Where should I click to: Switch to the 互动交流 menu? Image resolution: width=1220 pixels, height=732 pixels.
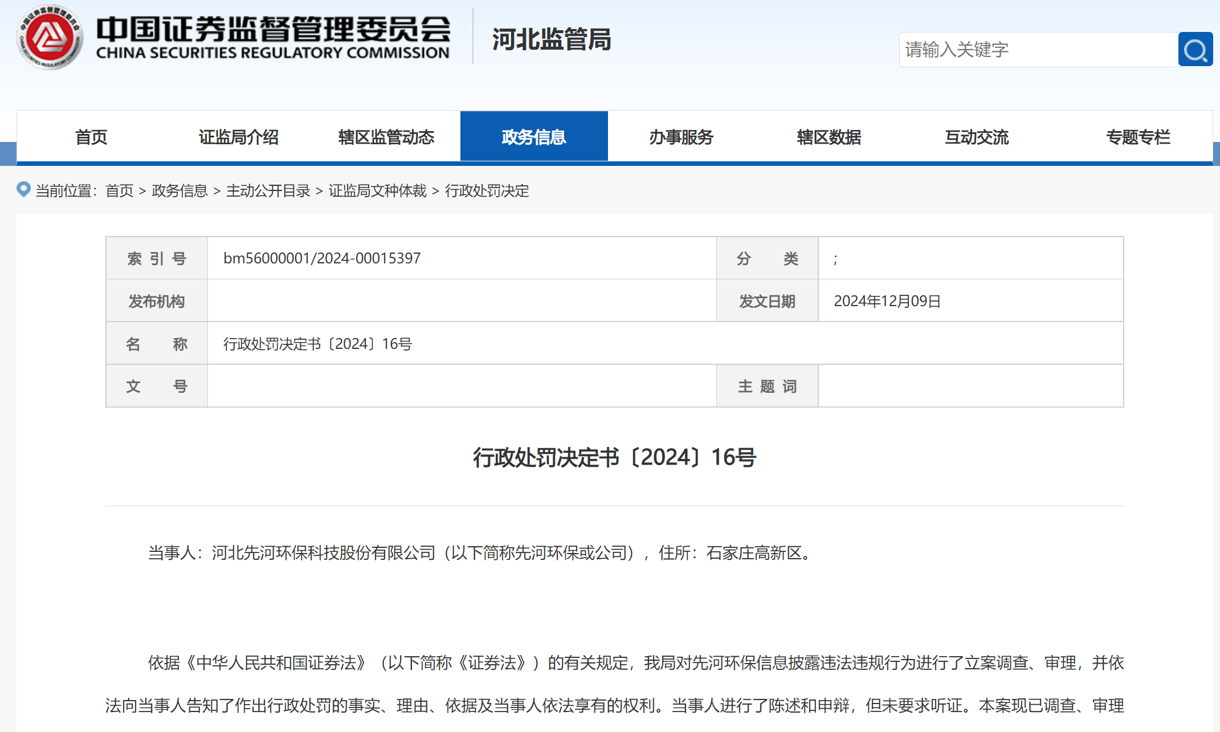(976, 137)
